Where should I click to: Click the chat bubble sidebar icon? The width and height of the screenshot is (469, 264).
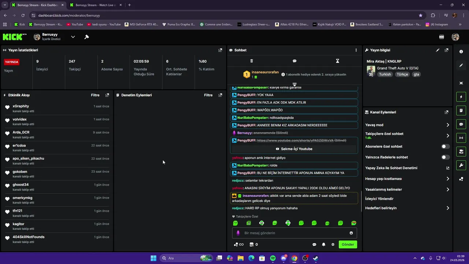pyautogui.click(x=461, y=124)
